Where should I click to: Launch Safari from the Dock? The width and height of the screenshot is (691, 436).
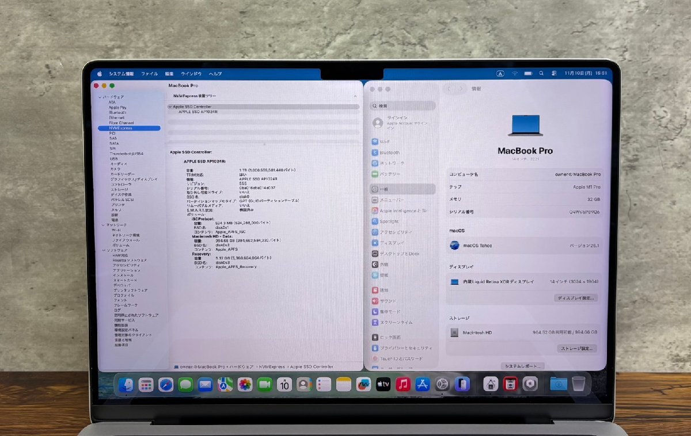[x=166, y=385]
